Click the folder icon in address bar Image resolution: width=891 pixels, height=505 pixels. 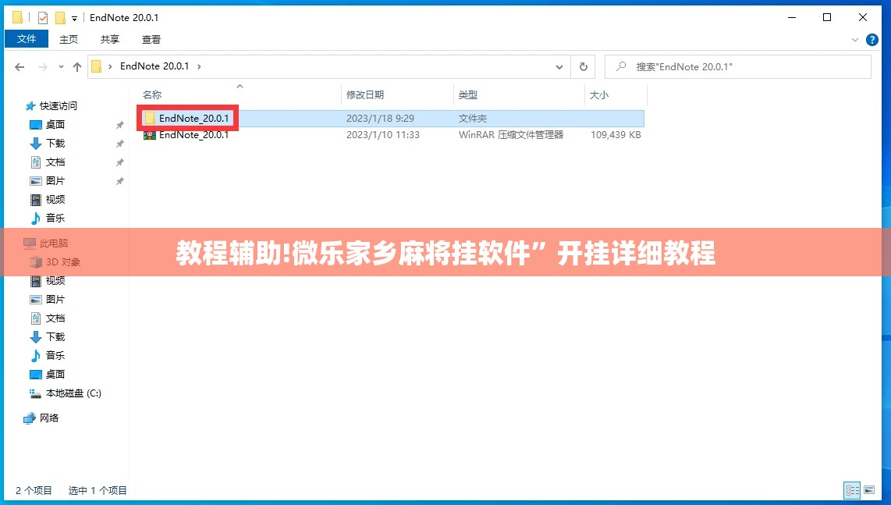[x=97, y=66]
